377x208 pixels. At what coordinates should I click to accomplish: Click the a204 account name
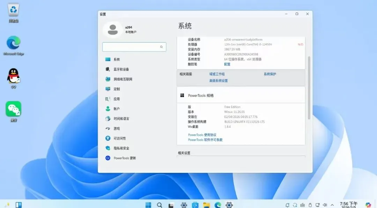[128, 27]
